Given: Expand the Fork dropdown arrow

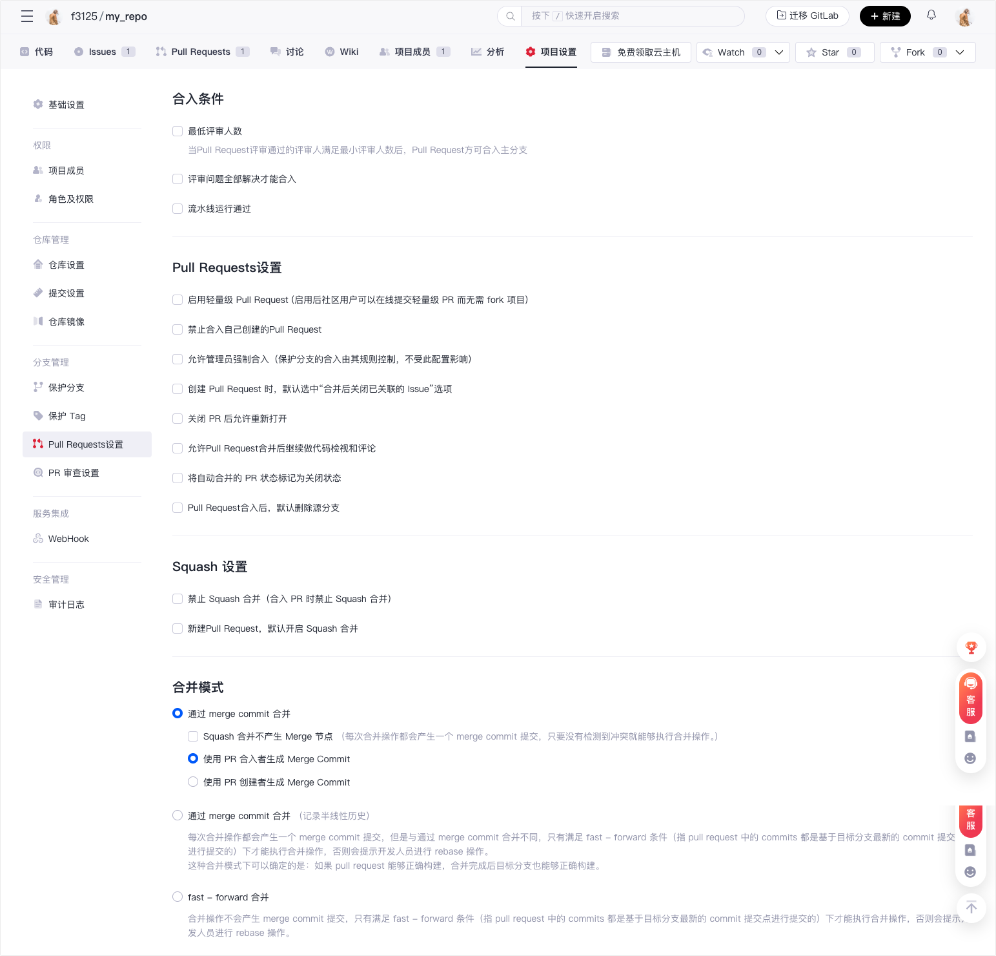Looking at the screenshot, I should pyautogui.click(x=960, y=52).
